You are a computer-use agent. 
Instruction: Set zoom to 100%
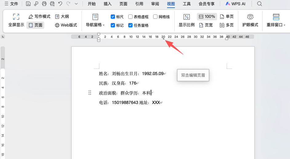tap(207, 17)
